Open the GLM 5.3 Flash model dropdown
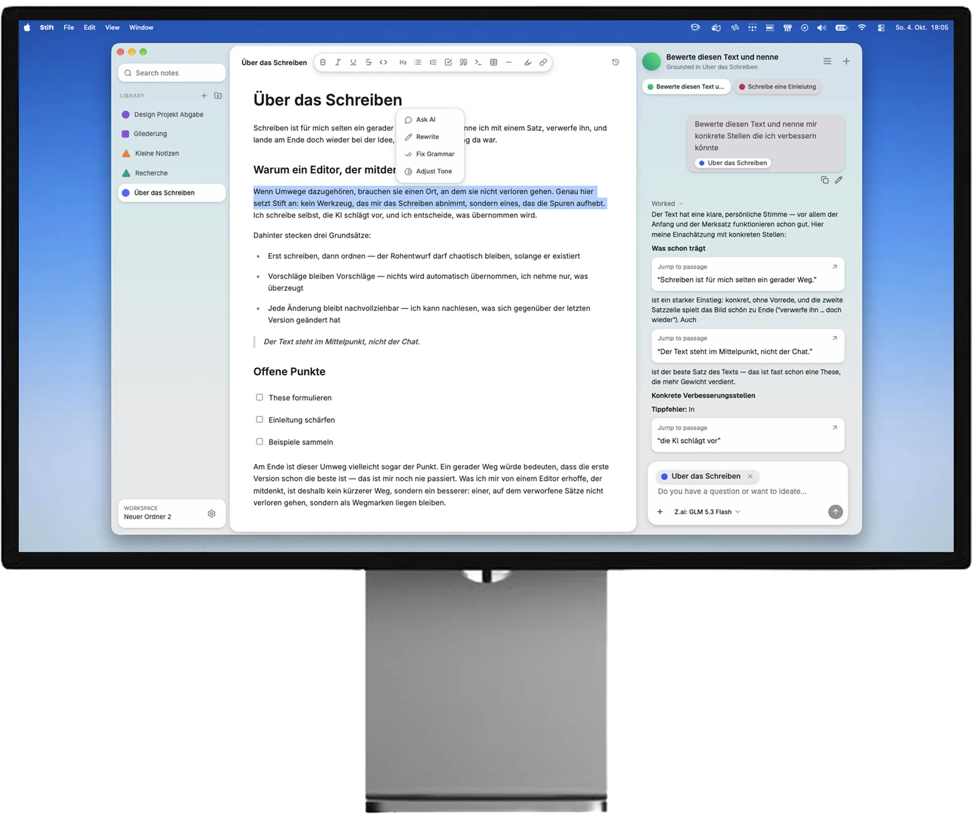 pos(707,512)
